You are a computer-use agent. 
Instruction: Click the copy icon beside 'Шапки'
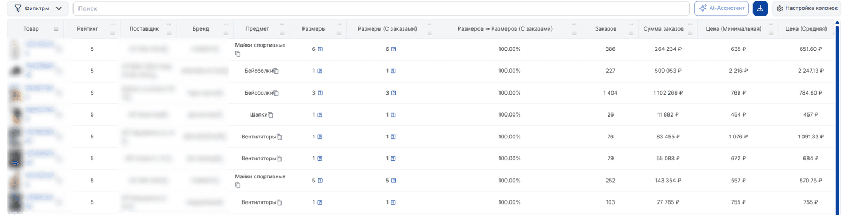point(271,115)
